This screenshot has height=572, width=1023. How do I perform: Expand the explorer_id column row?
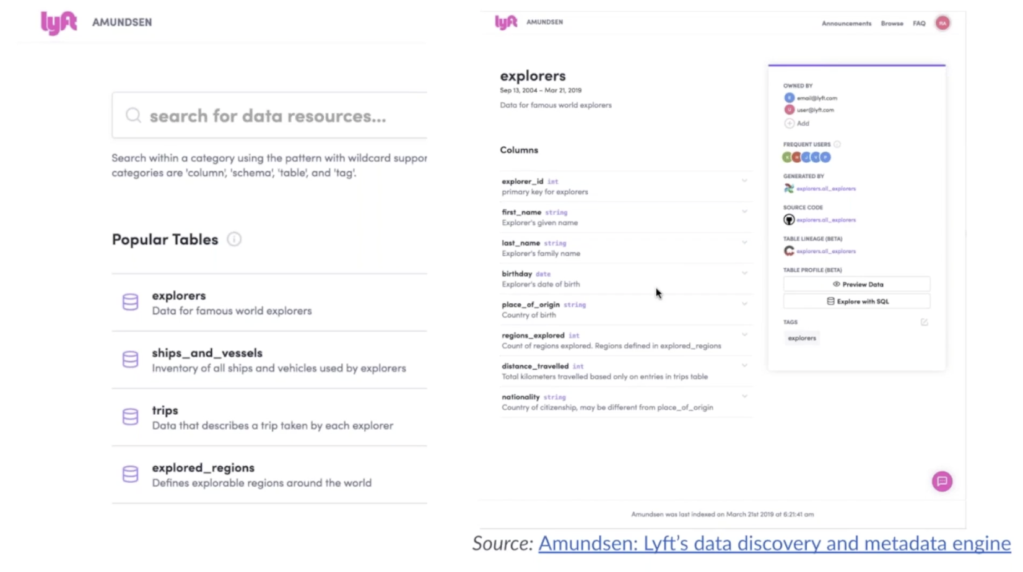(744, 181)
